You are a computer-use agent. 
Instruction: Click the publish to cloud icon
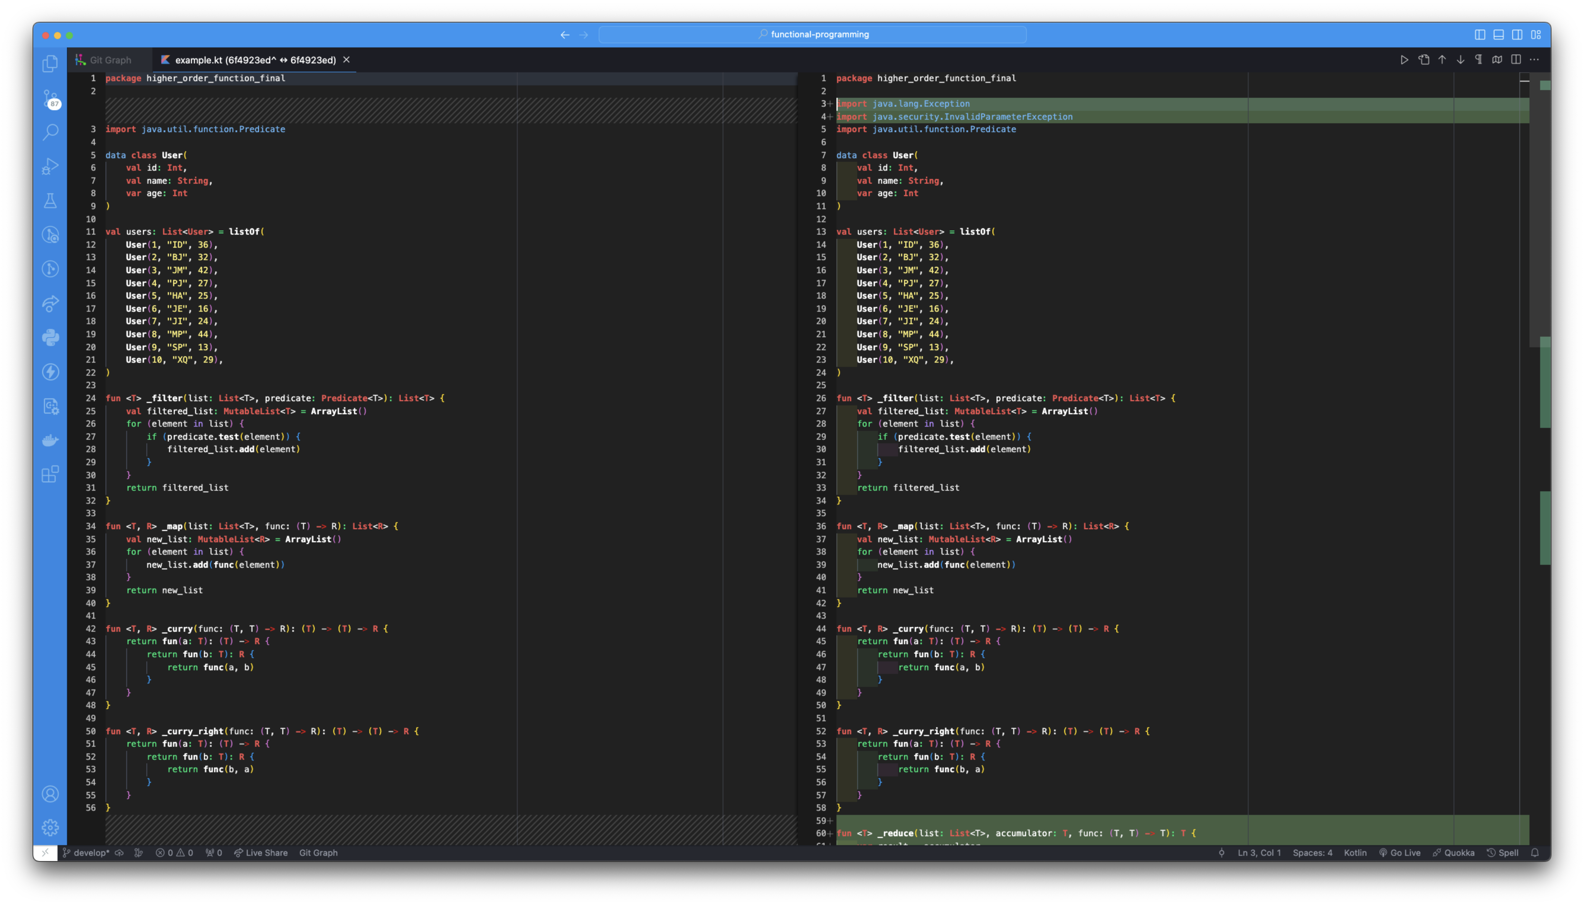(x=119, y=853)
